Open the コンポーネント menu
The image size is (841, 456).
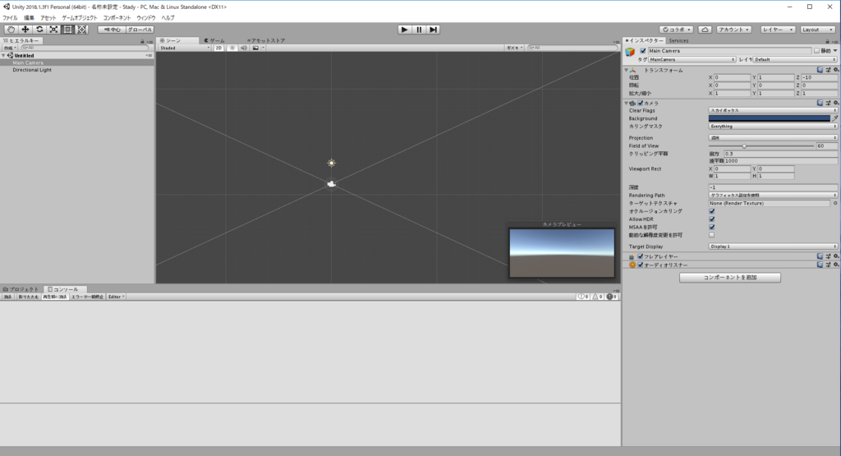coord(117,18)
